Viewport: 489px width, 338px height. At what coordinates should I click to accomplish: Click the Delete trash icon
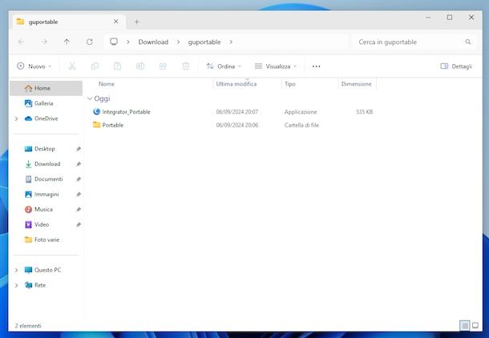pos(186,66)
